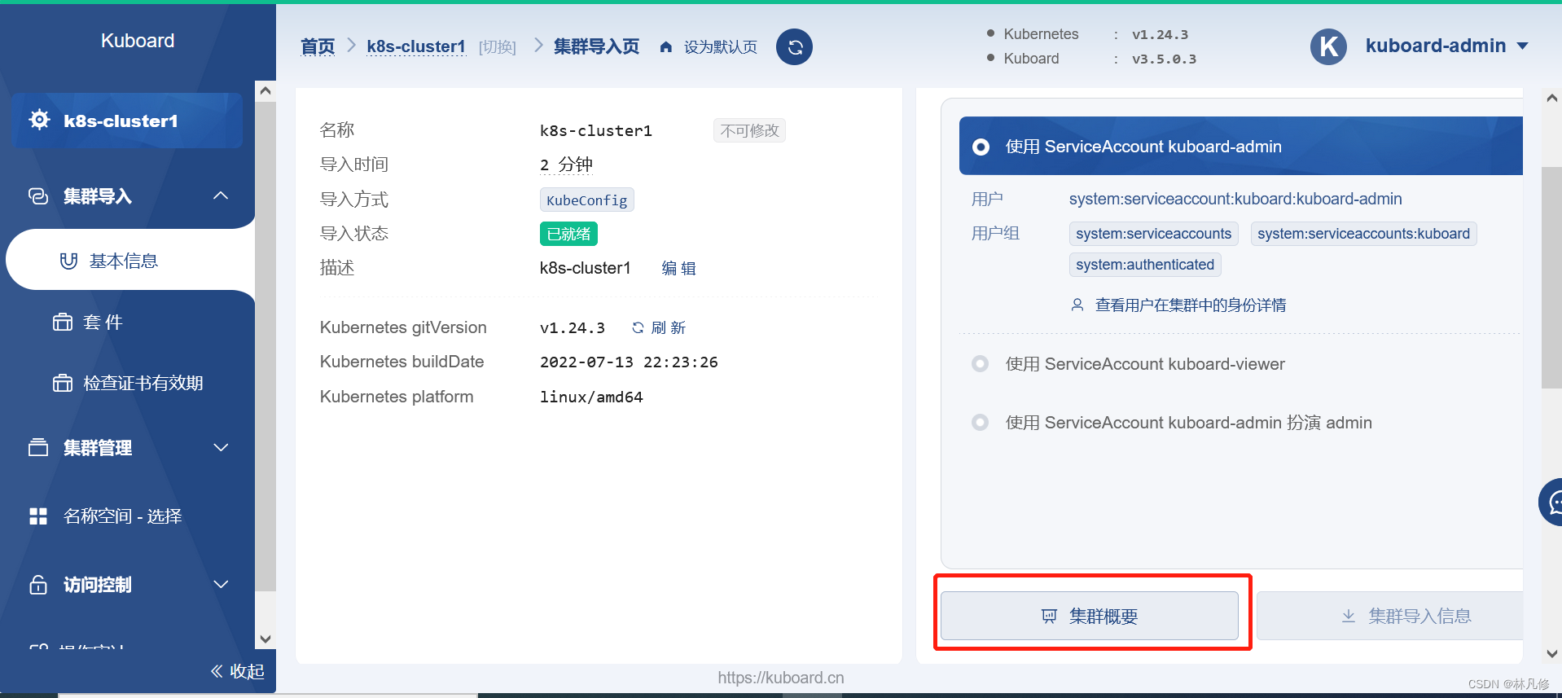Click sidebar scrollbar down arrow
This screenshot has width=1562, height=698.
pyautogui.click(x=265, y=639)
